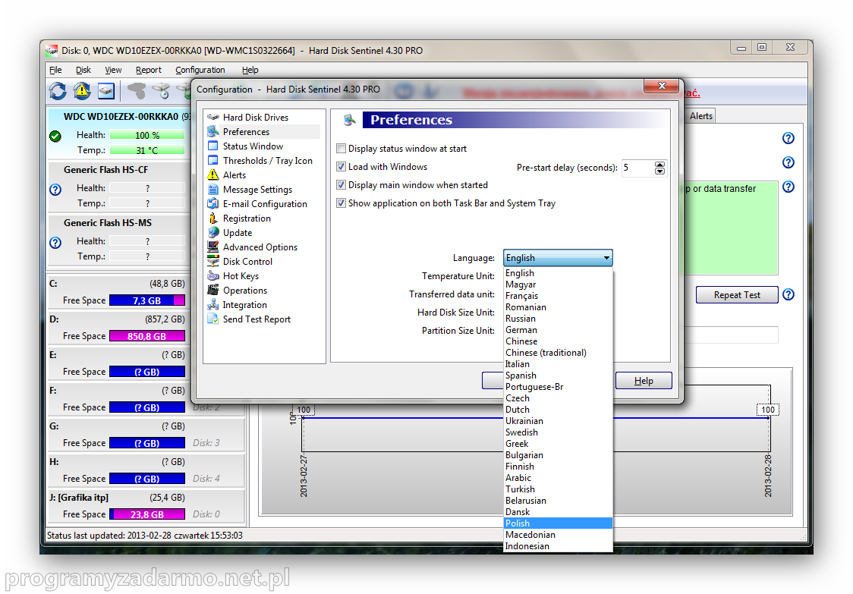Open the File menu

55,70
